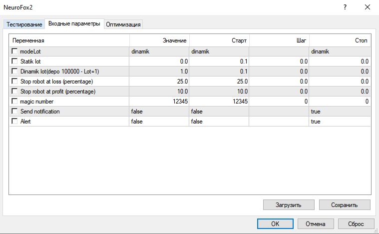Viewport: 379px width, 234px height.
Task: Toggle Stop robot at profit checkbox
Action: tap(15, 91)
